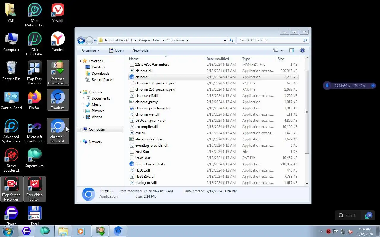Screen dimensions: 380x237
Task: Select the interactive_ui_tests file
Action: tap(150, 164)
